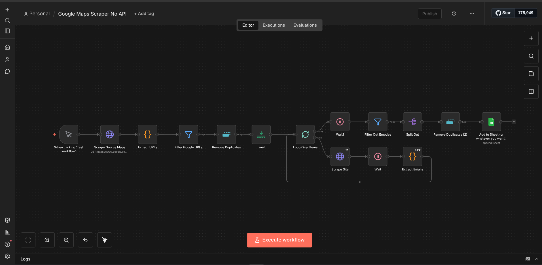Image resolution: width=542 pixels, height=265 pixels.
Task: Open the Add to Sheet node
Action: pyautogui.click(x=491, y=122)
